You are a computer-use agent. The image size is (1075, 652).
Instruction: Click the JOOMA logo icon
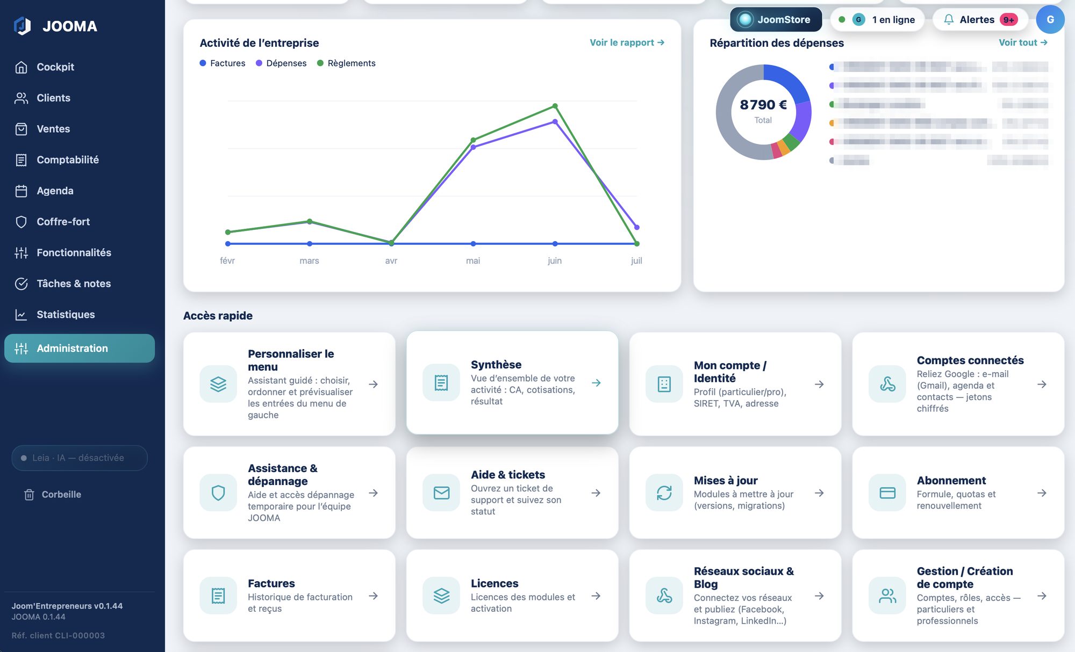point(22,26)
